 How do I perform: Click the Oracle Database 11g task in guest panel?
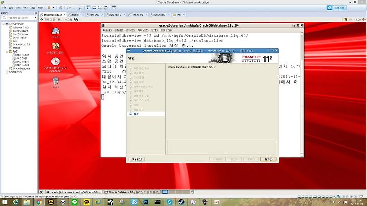pyautogui.click(x=132, y=192)
